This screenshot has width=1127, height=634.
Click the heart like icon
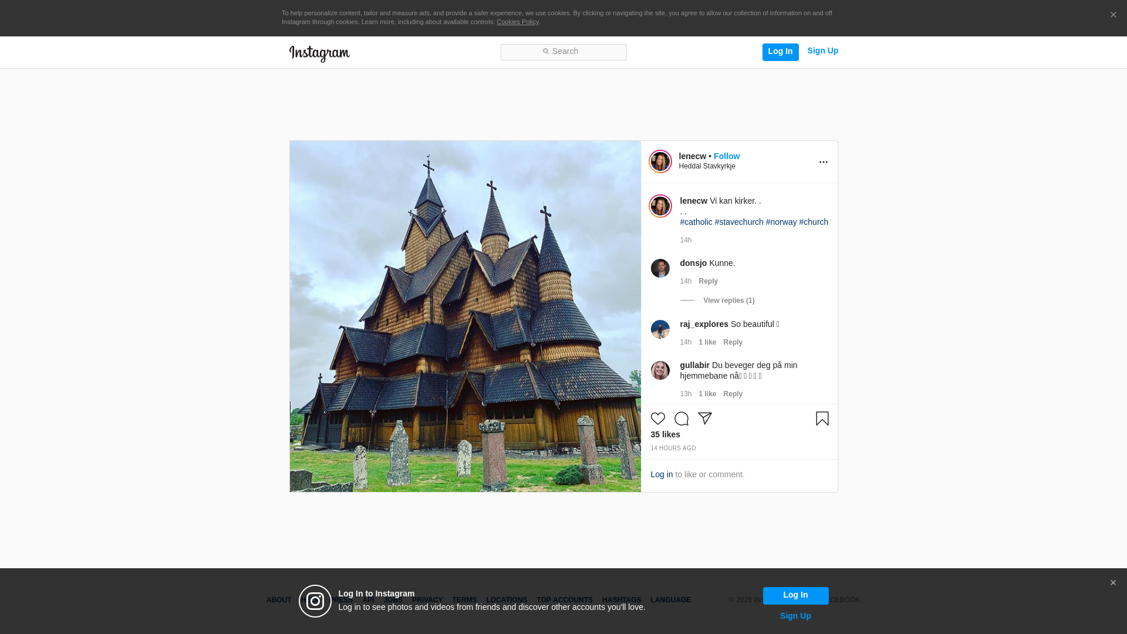[x=657, y=419]
